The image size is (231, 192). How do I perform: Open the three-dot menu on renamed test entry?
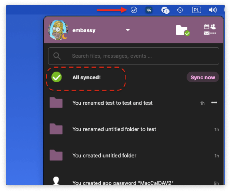214,103
